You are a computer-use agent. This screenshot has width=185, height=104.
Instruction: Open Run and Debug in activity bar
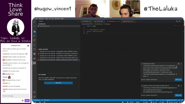pos(34,36)
